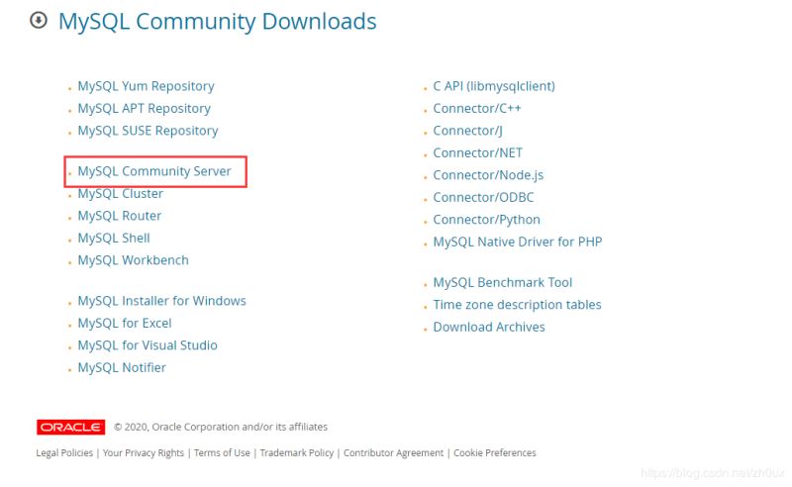The height and width of the screenshot is (487, 792).
Task: Open MySQL Installer for Windows link
Action: [x=161, y=301]
